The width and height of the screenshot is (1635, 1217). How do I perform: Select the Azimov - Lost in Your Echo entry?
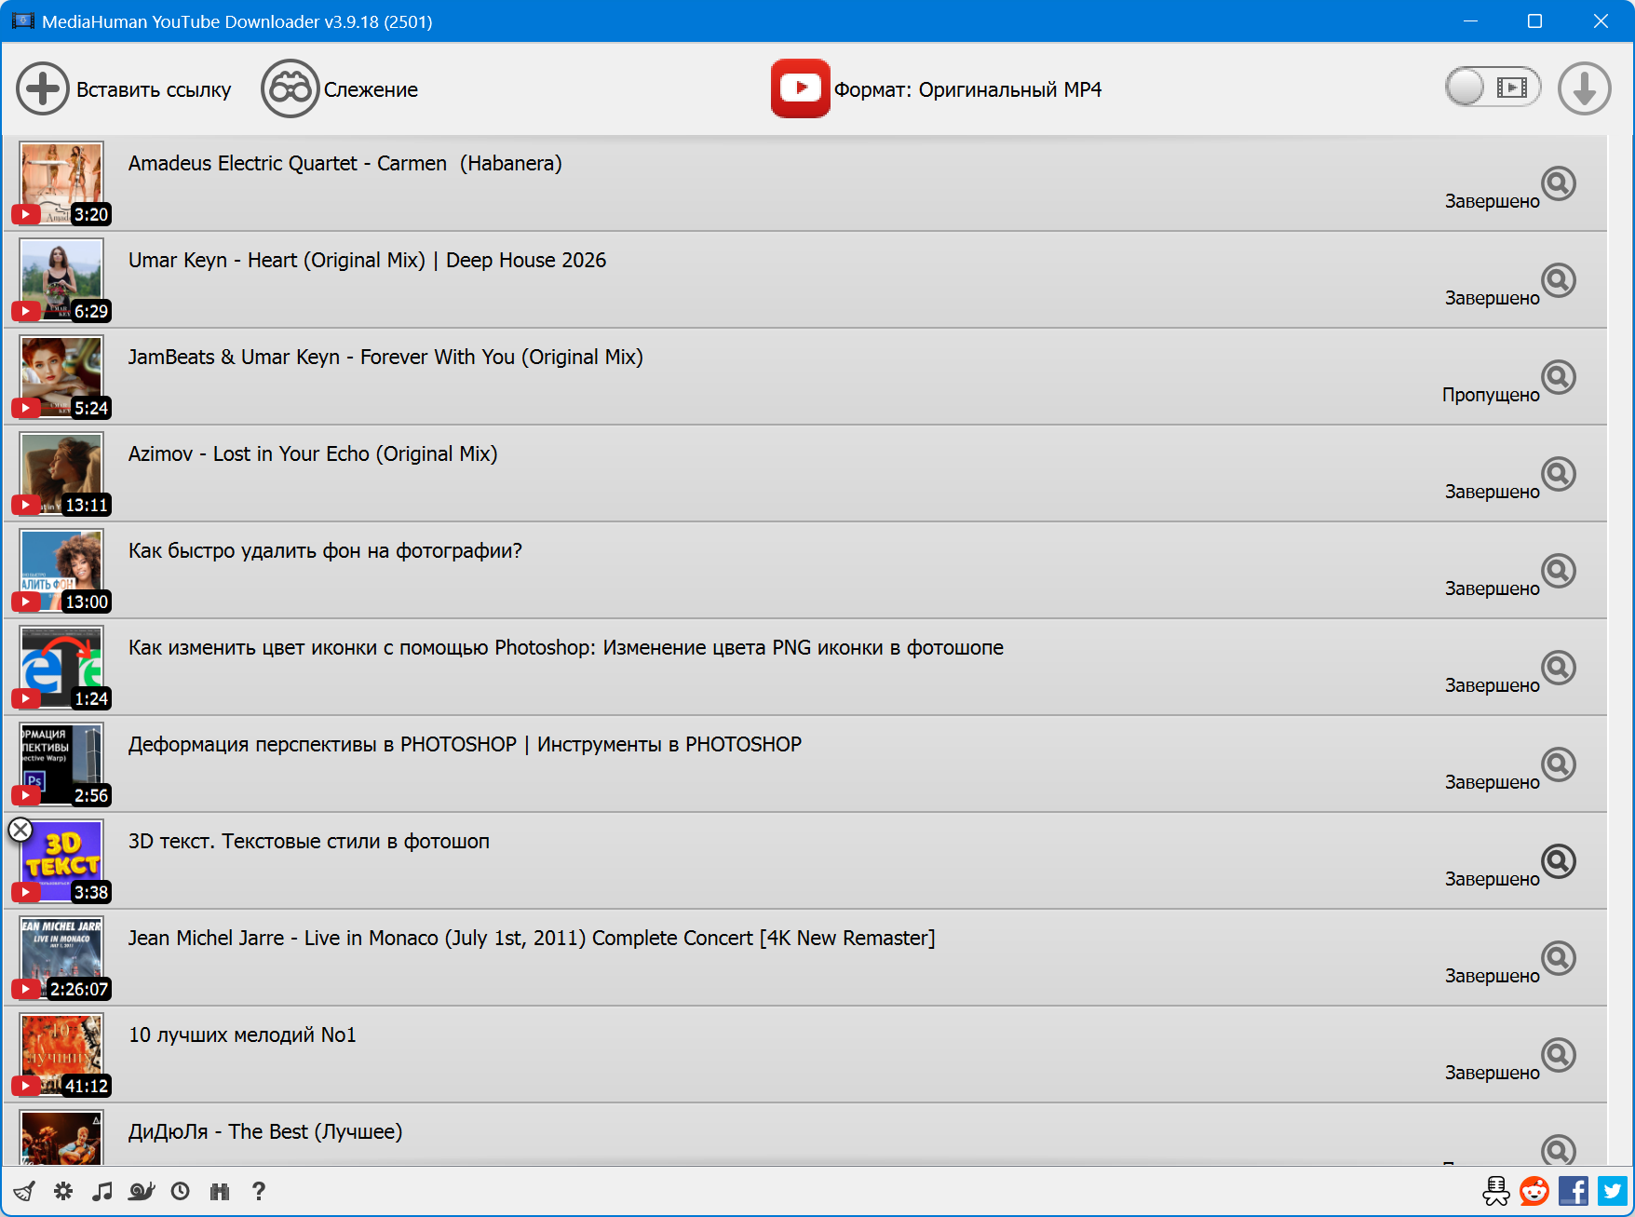coord(313,454)
